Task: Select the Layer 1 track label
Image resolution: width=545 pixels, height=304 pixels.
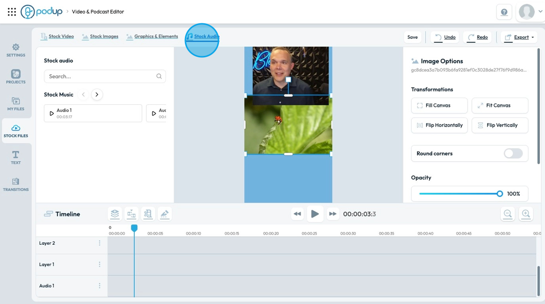Action: tap(47, 265)
